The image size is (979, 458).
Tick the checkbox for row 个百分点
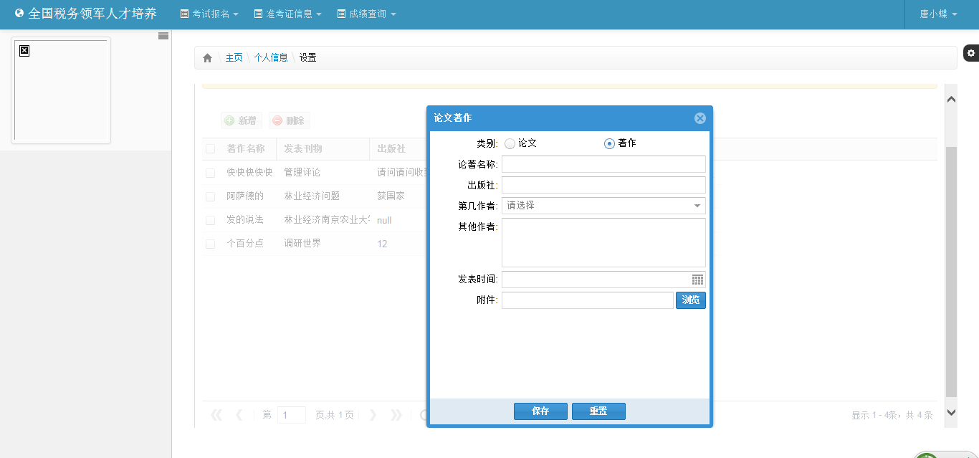point(210,244)
